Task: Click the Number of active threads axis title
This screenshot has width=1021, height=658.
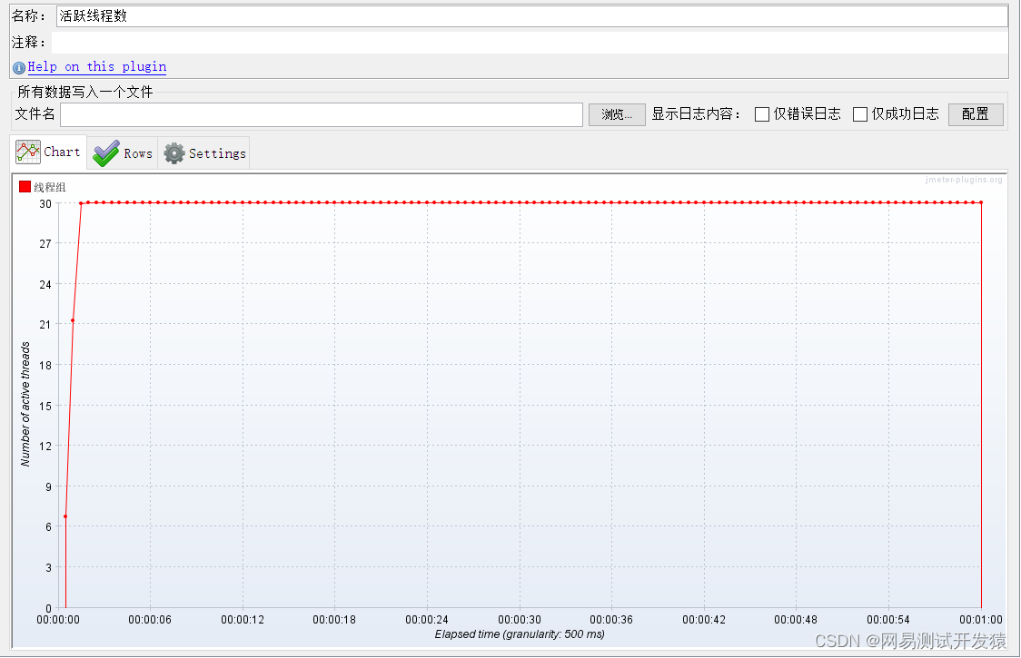Action: click(25, 404)
